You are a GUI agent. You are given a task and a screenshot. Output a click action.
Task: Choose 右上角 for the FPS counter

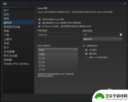coord(58,62)
